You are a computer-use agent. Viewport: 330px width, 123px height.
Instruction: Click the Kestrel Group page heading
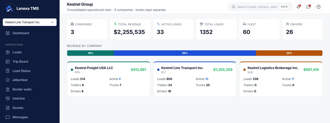(x=80, y=4)
